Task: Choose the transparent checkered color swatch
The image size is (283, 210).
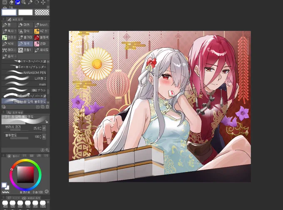Action: click(42, 12)
